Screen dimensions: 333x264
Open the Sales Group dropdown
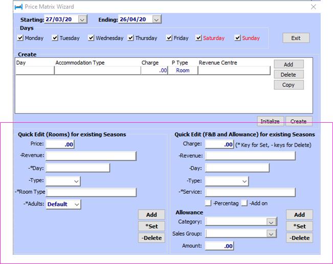tap(271, 234)
